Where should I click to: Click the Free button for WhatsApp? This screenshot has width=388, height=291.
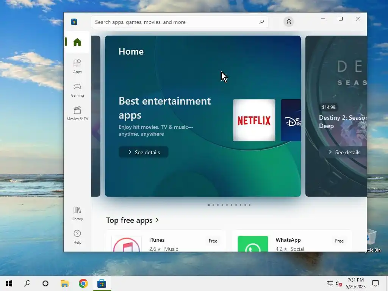coord(339,241)
